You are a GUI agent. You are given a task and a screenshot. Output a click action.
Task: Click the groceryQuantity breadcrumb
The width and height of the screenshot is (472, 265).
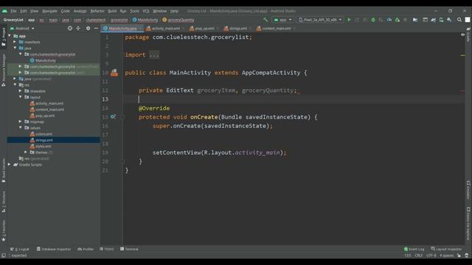[x=178, y=20]
